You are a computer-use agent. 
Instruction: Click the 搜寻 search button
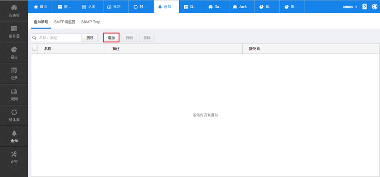click(90, 38)
